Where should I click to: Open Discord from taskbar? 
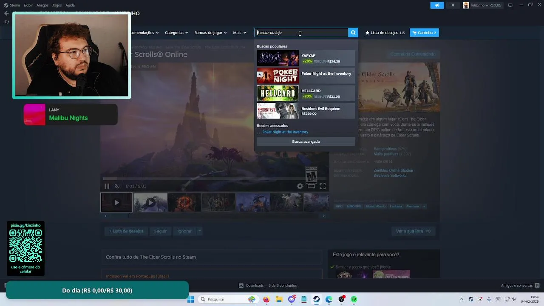[x=292, y=299]
